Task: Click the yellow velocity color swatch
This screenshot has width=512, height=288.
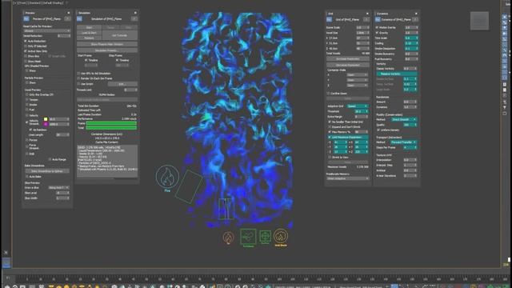Action: tap(46, 119)
